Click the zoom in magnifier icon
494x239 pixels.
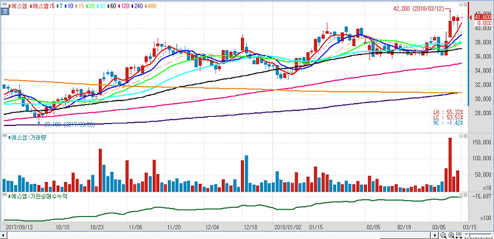point(451,235)
